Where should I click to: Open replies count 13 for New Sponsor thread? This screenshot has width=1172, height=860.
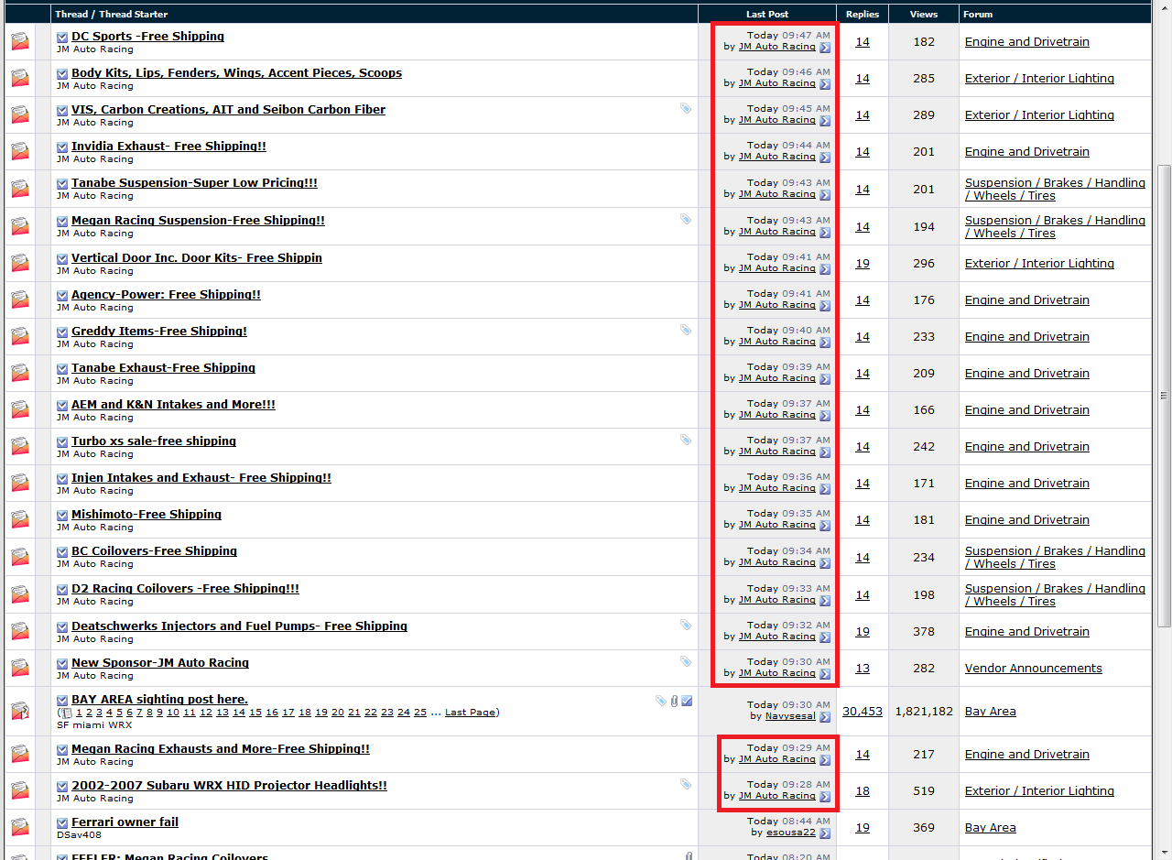point(863,668)
